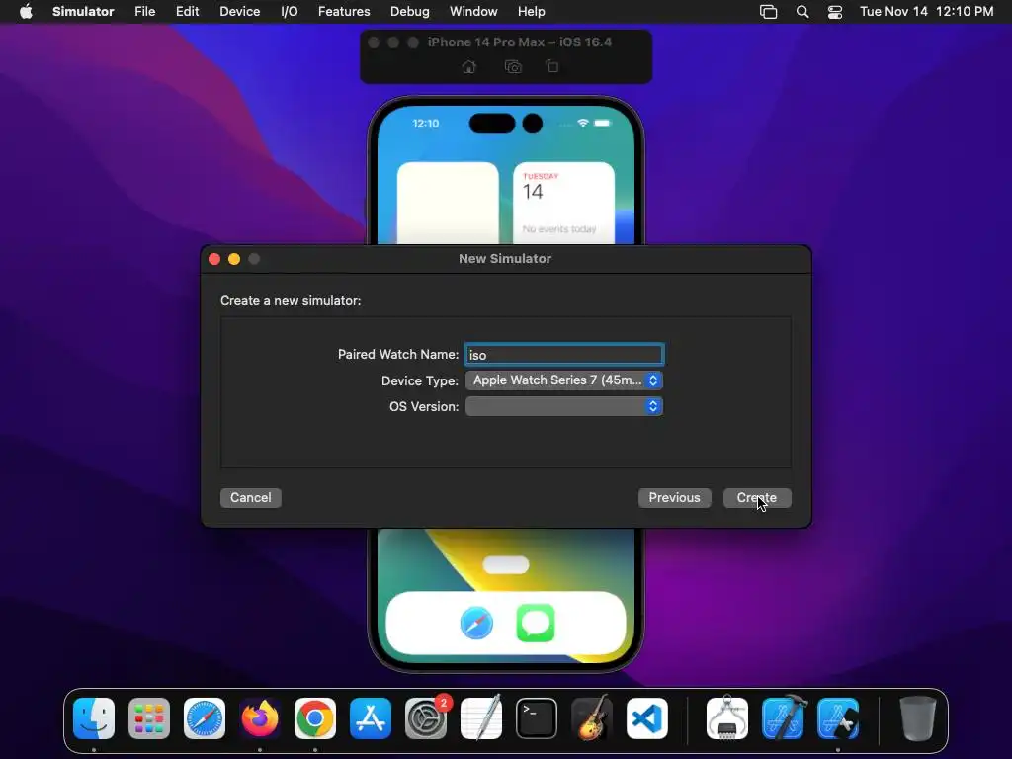Viewport: 1012px width, 759px height.
Task: Open Terminal from the Dock
Action: (537, 718)
